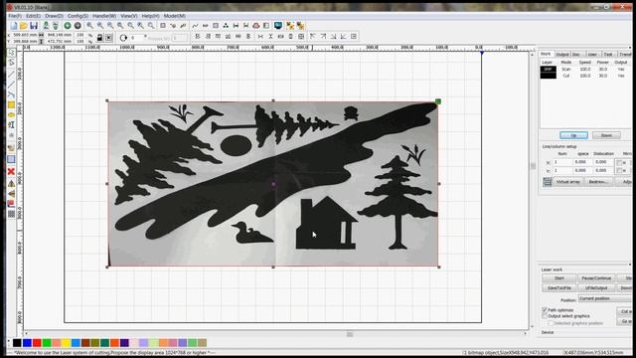
Task: Click the virtual array grid icon
Action: 548,181
